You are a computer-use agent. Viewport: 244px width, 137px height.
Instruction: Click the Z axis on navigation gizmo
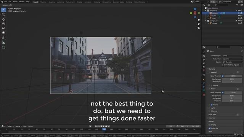[195, 9]
